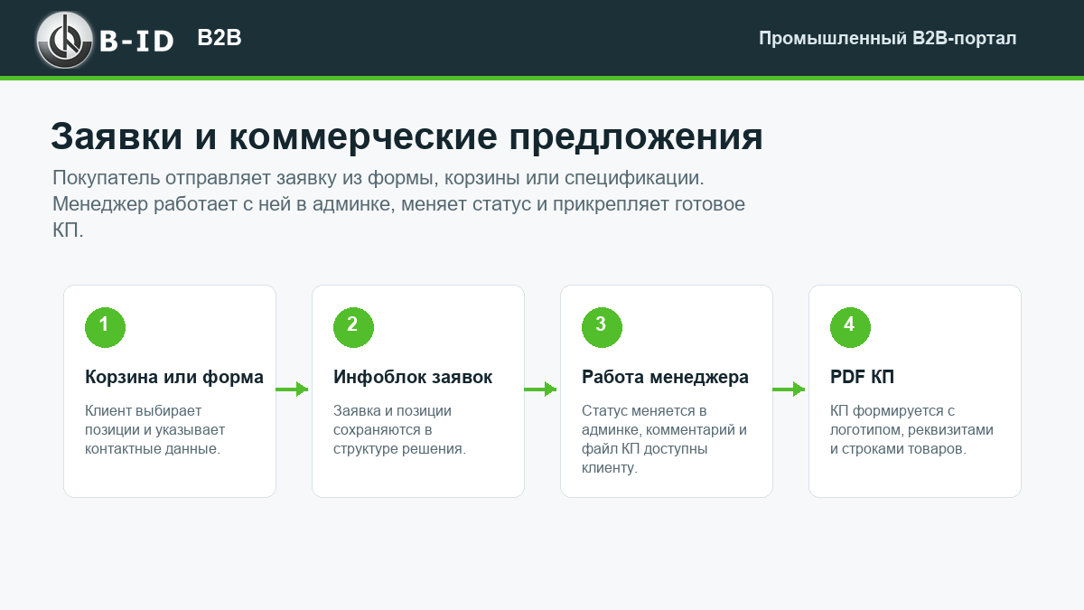Viewport: 1084px width, 610px height.
Task: Click description "Клиент выбирает позиции и указывает контактные данные"
Action: click(154, 429)
